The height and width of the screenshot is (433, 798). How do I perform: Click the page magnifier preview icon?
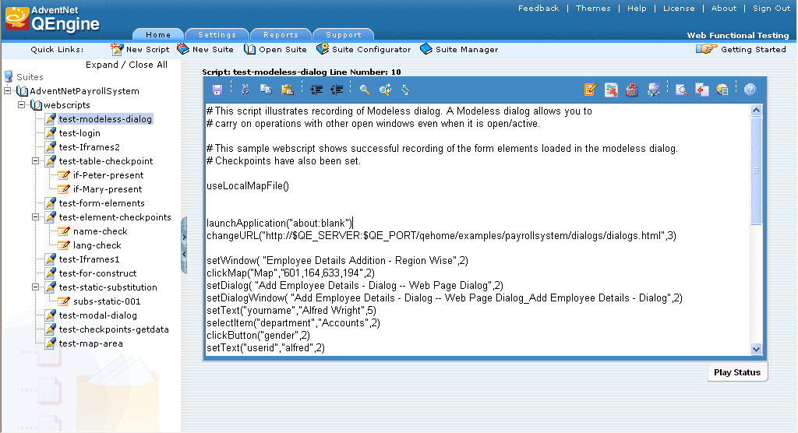(681, 90)
